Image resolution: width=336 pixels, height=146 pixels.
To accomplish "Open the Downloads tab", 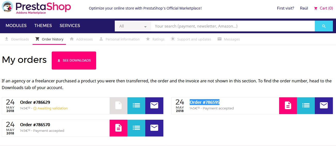I will 17,39.
